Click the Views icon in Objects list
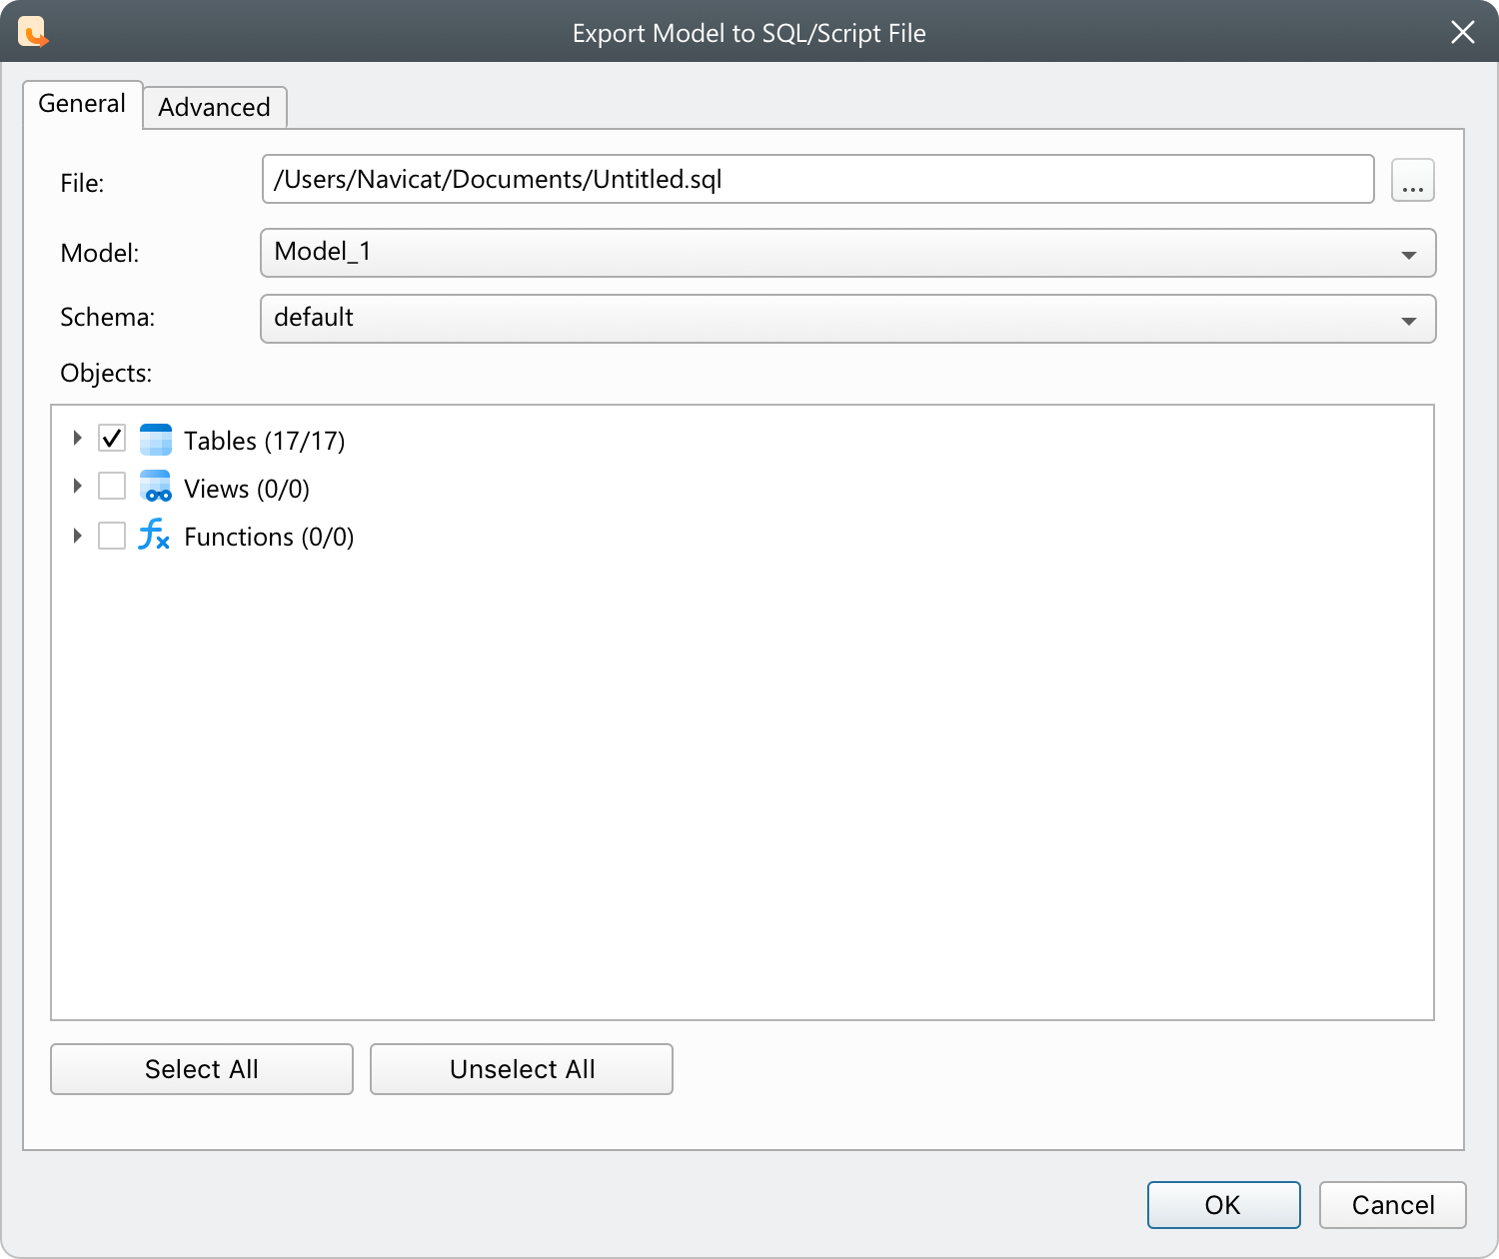 pos(156,488)
